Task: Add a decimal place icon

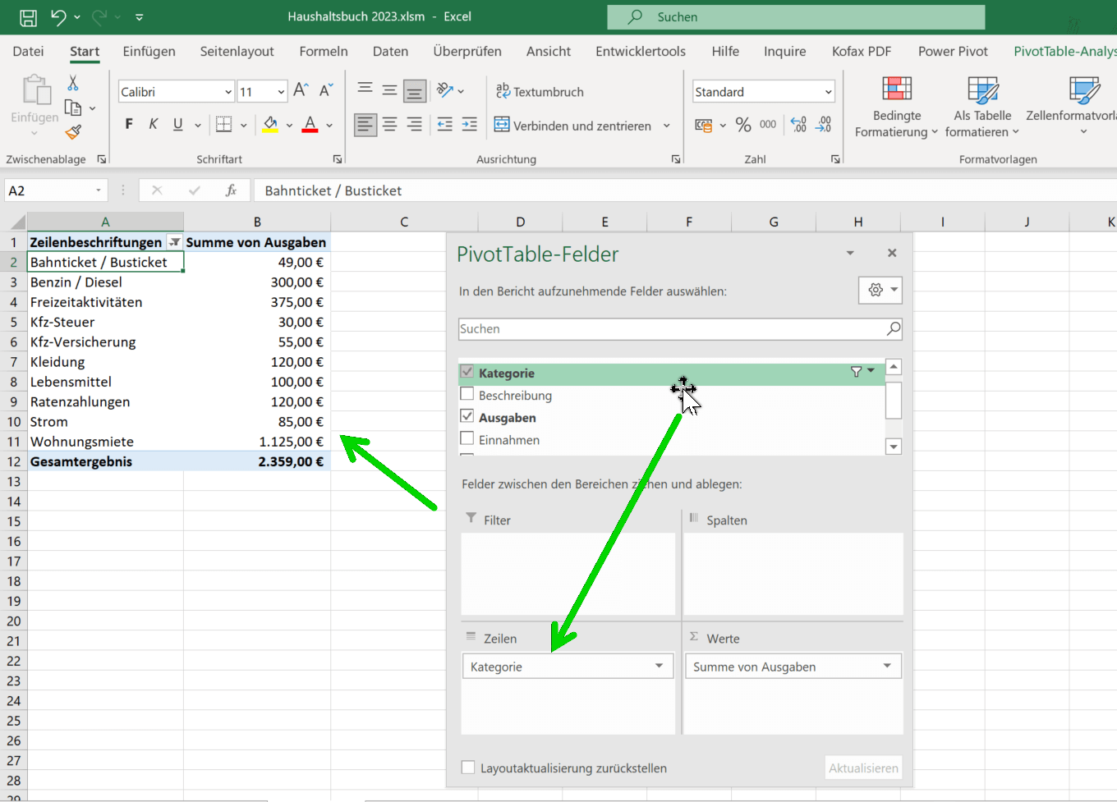Action: (798, 125)
